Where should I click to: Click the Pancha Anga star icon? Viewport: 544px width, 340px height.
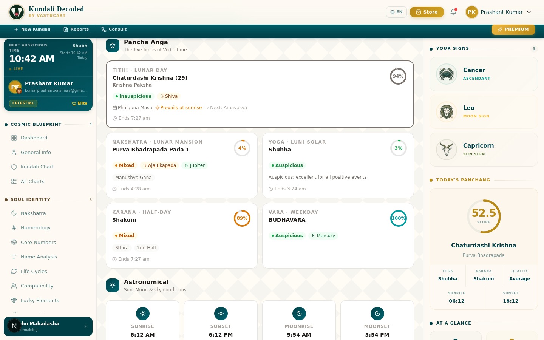coord(113,45)
